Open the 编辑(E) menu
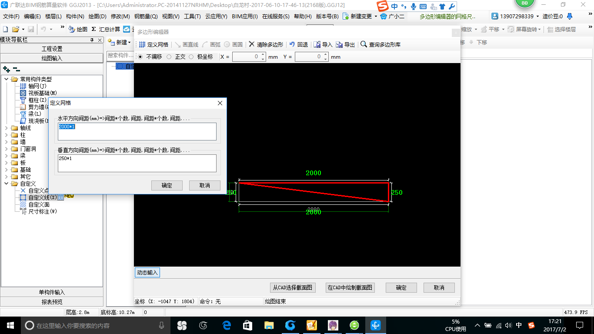This screenshot has height=334, width=594. pos(32,16)
